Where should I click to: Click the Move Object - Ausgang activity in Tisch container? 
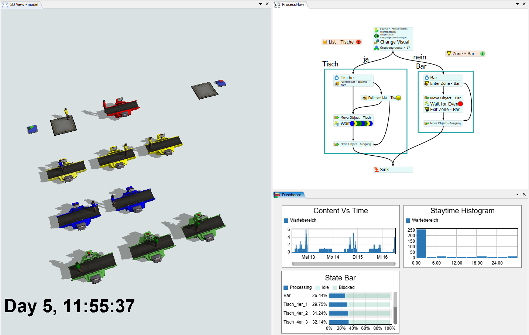point(353,144)
